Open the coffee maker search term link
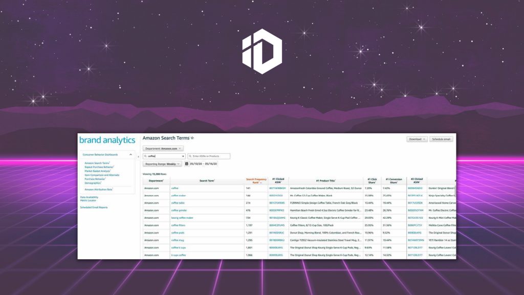 pyautogui.click(x=179, y=196)
